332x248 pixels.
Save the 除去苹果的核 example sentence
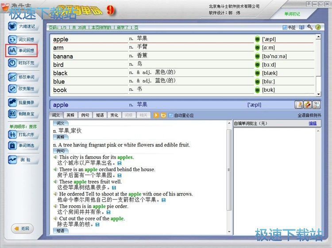click(97, 225)
